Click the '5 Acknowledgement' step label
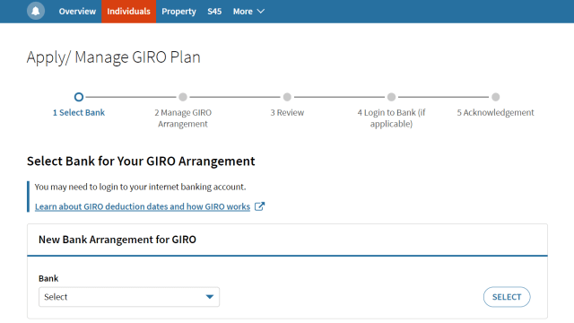This screenshot has width=574, height=323. (496, 112)
